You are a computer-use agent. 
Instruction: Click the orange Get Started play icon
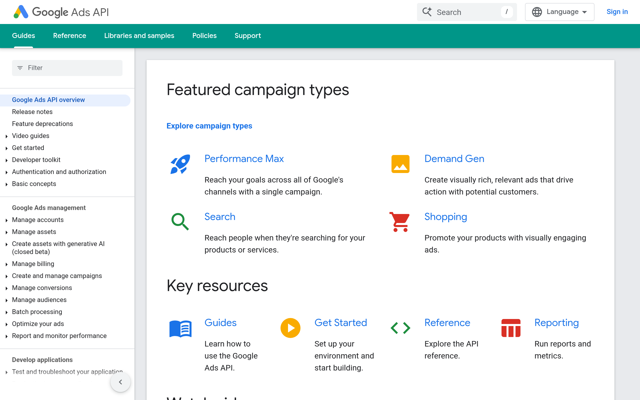point(290,328)
